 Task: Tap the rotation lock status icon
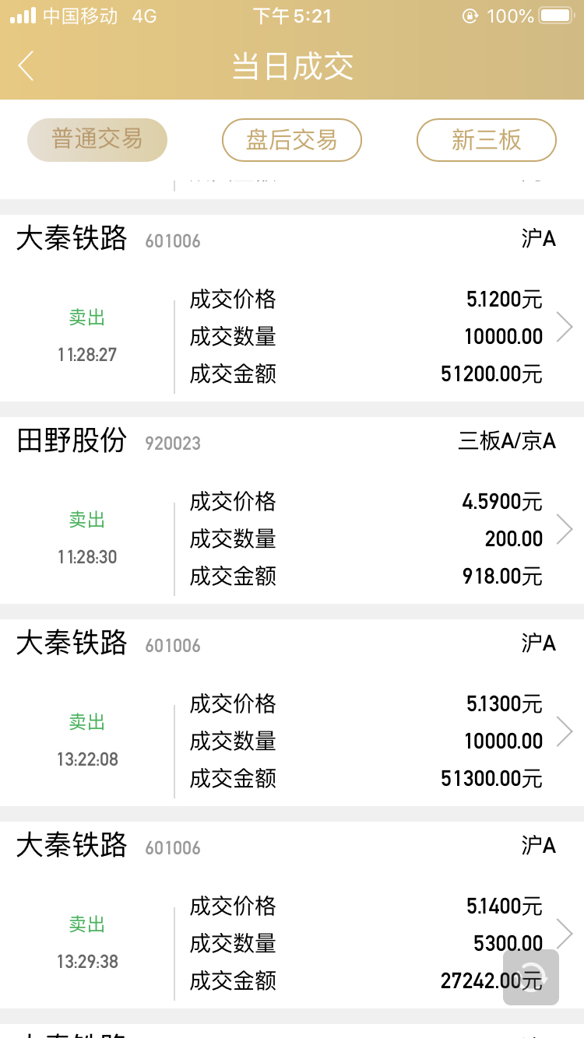[x=470, y=16]
